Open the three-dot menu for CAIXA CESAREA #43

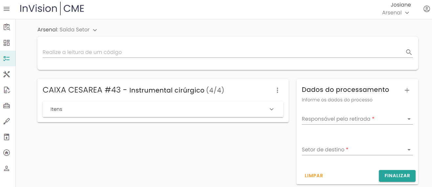pyautogui.click(x=278, y=90)
